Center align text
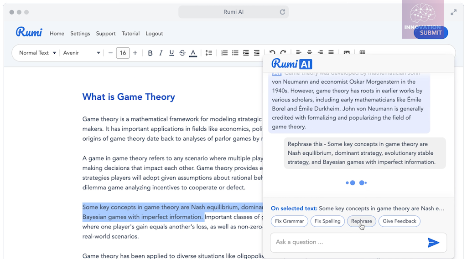The image size is (467, 259). click(x=310, y=52)
